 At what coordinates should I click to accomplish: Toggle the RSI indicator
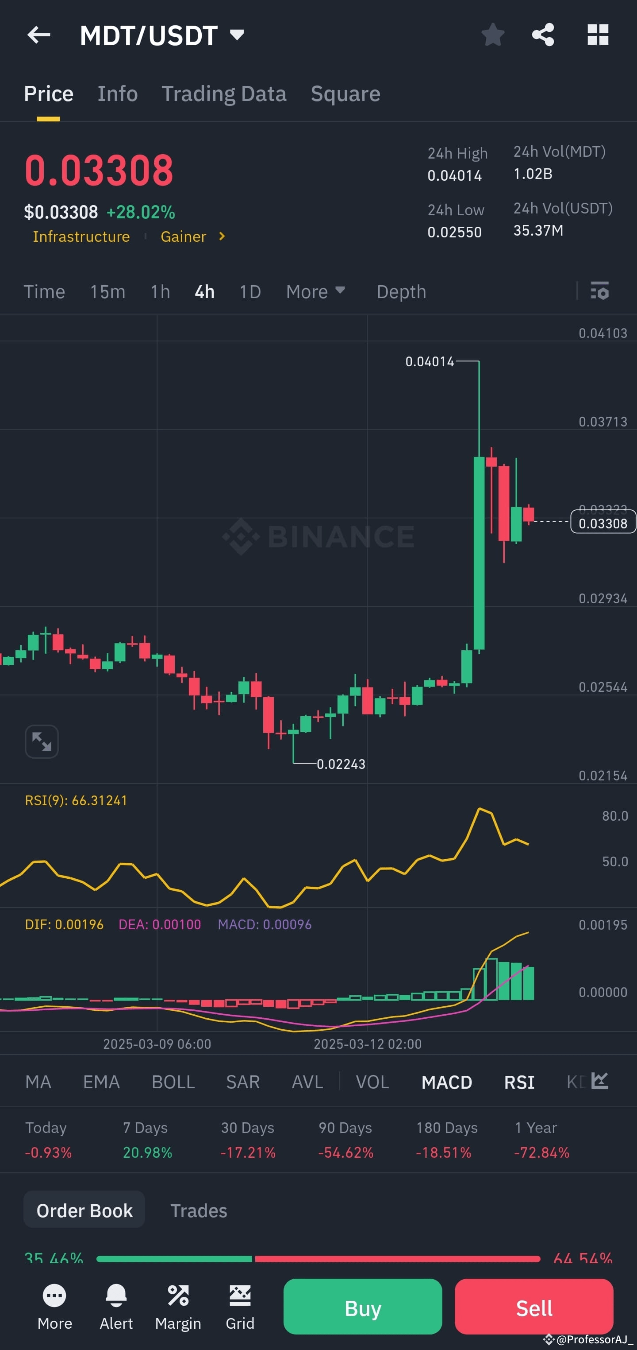[x=519, y=1082]
